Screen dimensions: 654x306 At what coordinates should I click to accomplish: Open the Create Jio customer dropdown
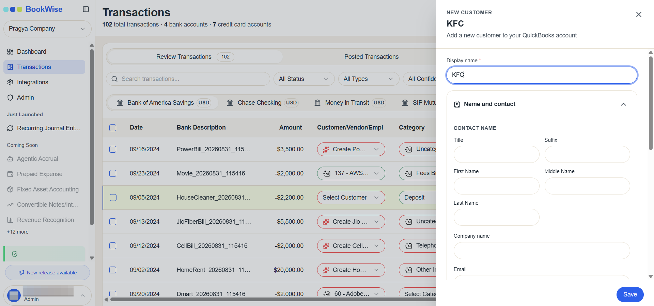[351, 222]
